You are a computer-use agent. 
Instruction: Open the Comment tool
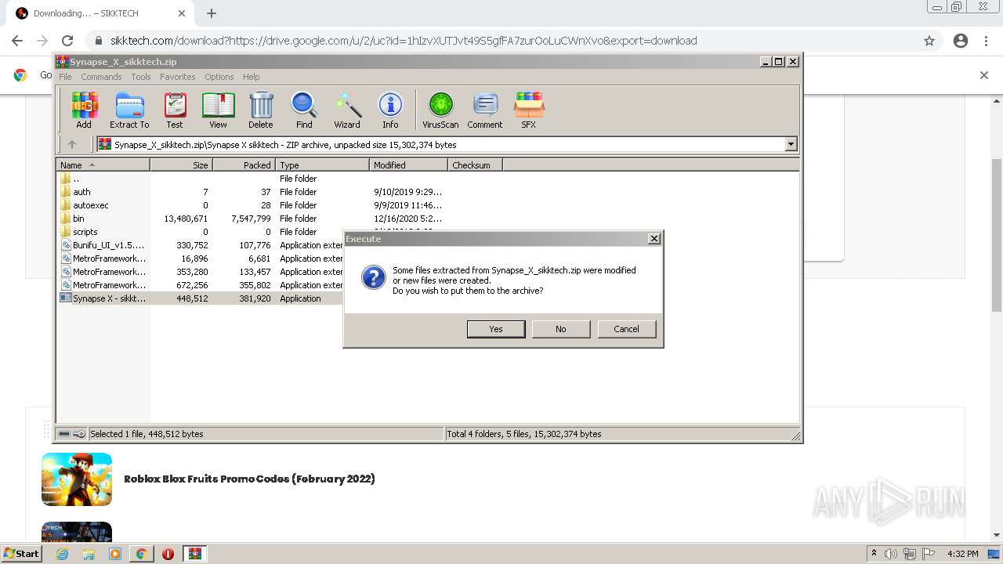pos(485,110)
